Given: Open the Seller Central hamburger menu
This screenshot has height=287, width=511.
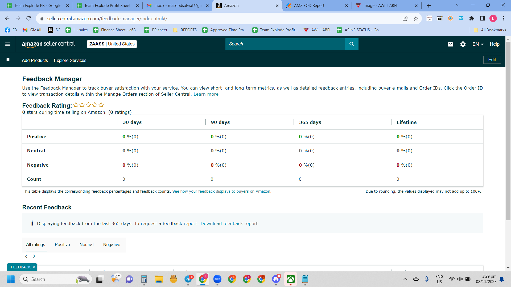Looking at the screenshot, I should (x=8, y=44).
